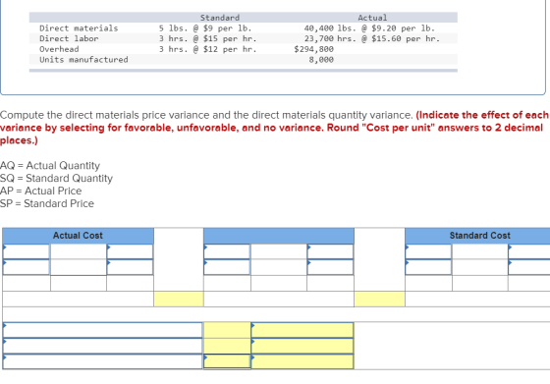
Task: Open first bottom-row yellow favorable/unfavorable dropdown
Action: (302, 330)
